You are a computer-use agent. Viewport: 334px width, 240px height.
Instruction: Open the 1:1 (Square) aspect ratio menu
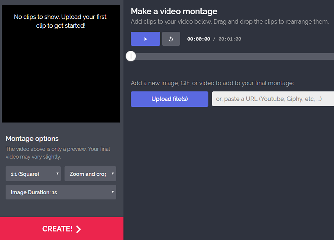[x=33, y=174]
